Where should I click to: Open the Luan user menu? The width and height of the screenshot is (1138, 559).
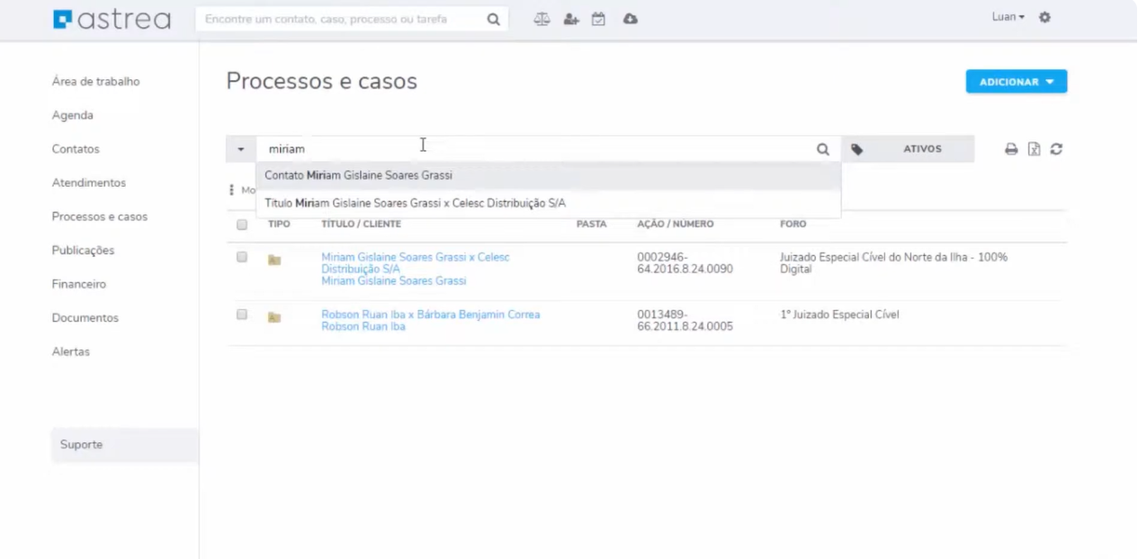pyautogui.click(x=1008, y=17)
